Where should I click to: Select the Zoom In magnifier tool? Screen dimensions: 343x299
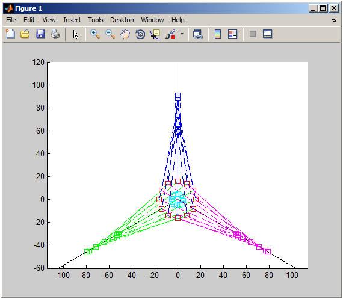pos(95,34)
